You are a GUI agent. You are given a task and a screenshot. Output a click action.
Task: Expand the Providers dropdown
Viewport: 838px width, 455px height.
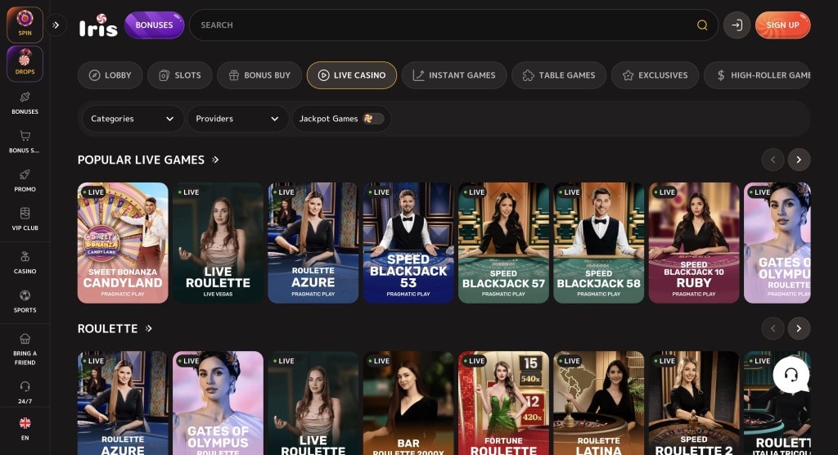coord(237,119)
